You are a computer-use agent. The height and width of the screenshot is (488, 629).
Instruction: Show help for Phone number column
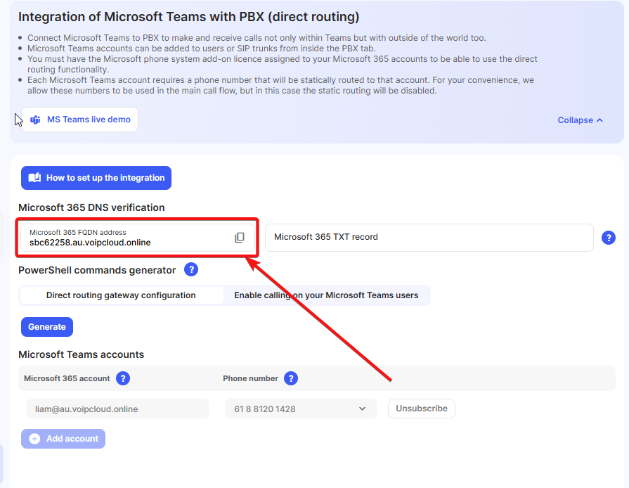pos(291,378)
